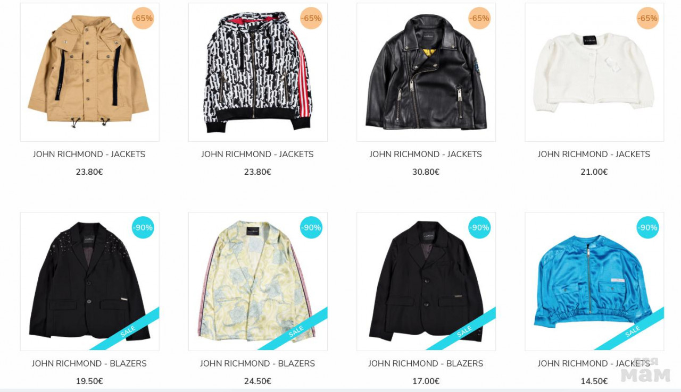This screenshot has width=681, height=392.
Task: View the plain black blazer photo
Action: 426,282
